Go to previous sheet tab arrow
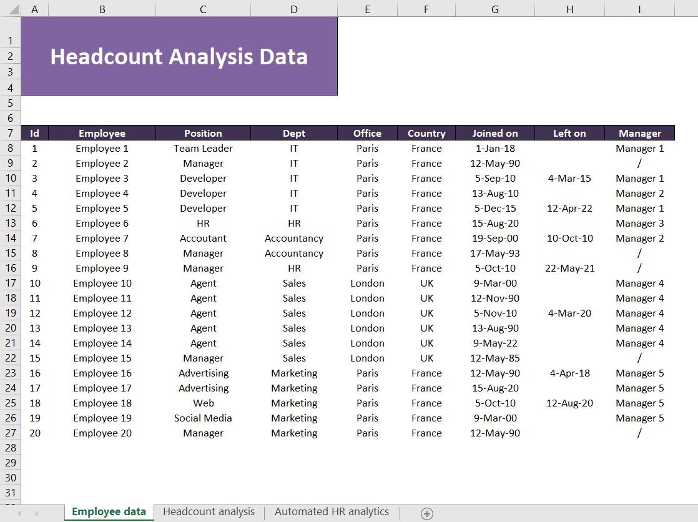The height and width of the screenshot is (522, 698). click(19, 513)
